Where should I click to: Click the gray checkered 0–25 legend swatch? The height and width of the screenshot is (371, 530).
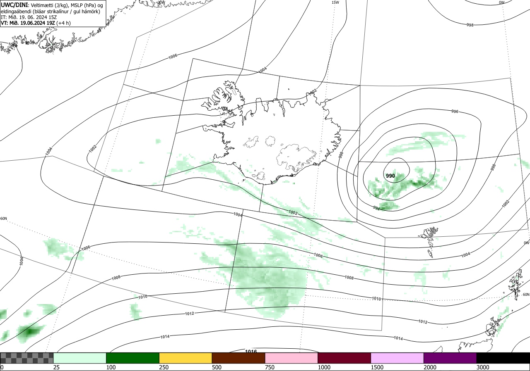click(27, 358)
